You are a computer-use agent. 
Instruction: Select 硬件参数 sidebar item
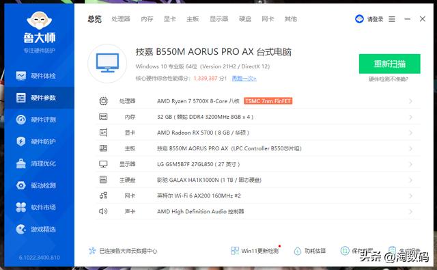[x=40, y=98]
